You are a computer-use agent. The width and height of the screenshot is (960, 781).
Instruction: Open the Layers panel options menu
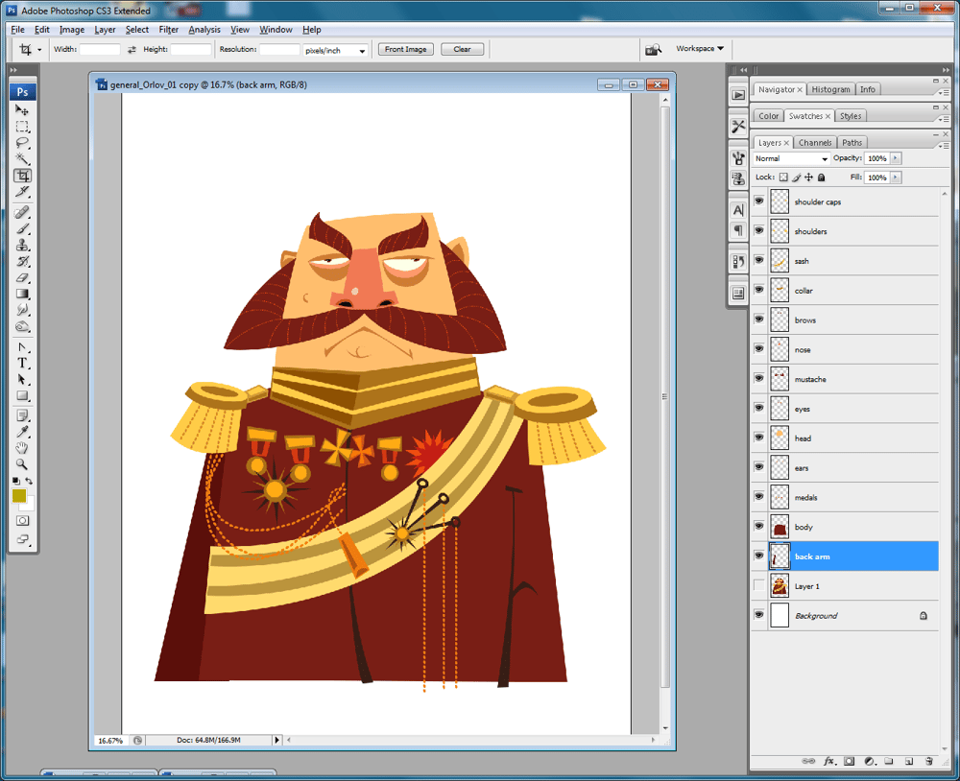click(944, 145)
